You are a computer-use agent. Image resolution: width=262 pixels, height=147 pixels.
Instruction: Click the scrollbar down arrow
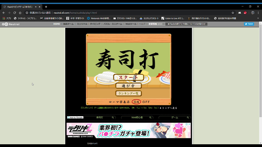pos(260,143)
